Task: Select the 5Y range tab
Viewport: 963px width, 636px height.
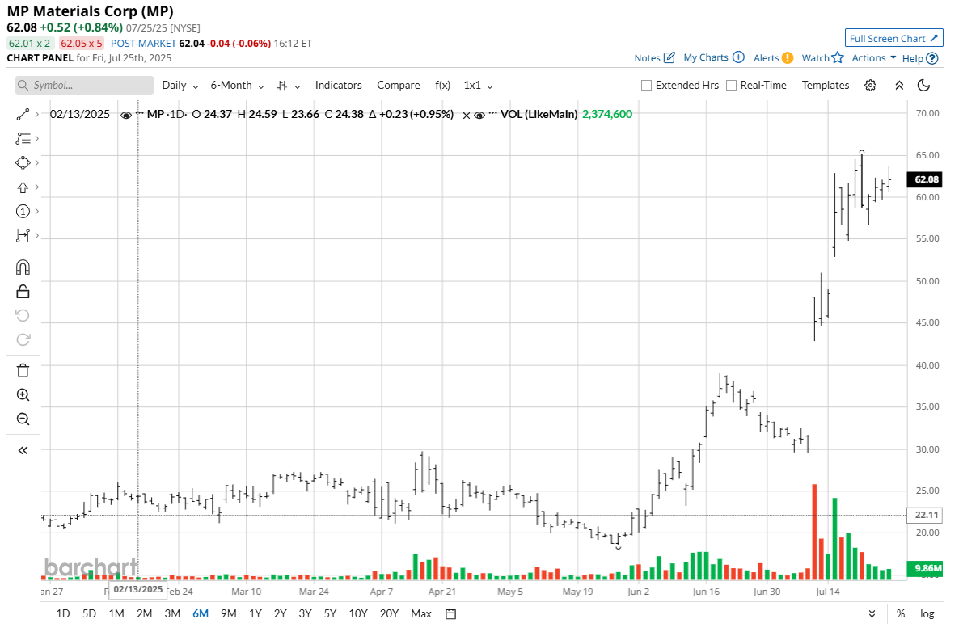Action: [x=330, y=614]
